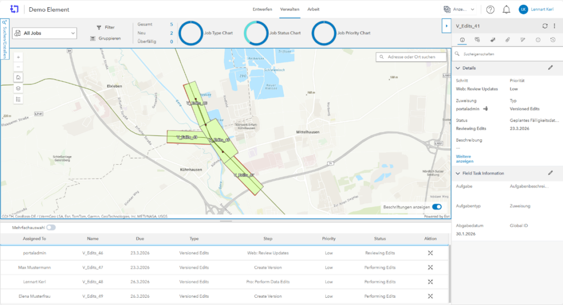Screen dimensions: 563x305
Task: Refresh the V_Edits_41 job panel
Action: coord(545,26)
